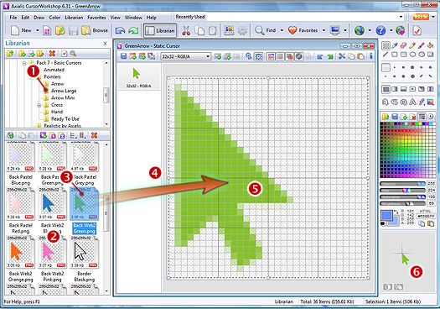440x309 pixels.
Task: Open the 32x32 RGB/A format dropdown
Action: [x=185, y=56]
